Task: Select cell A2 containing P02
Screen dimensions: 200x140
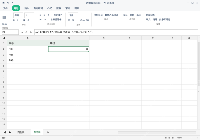Action: click(x=28, y=49)
